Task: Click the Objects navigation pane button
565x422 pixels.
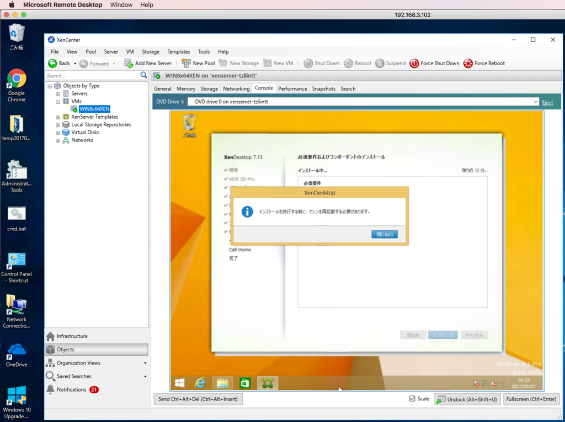Action: [97, 350]
